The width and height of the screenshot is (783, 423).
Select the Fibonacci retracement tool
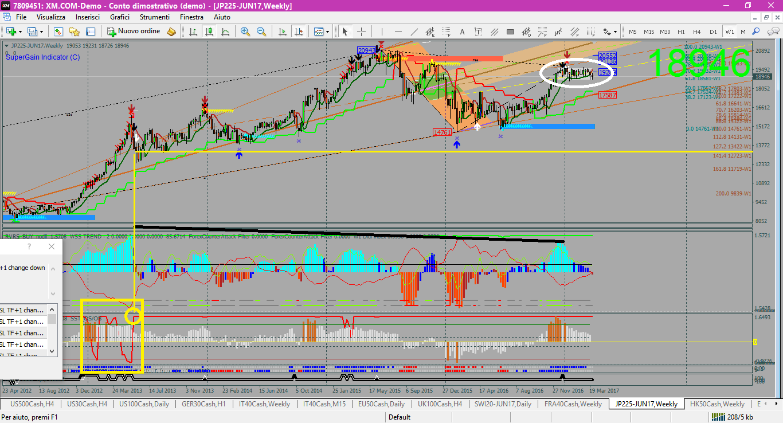point(446,32)
